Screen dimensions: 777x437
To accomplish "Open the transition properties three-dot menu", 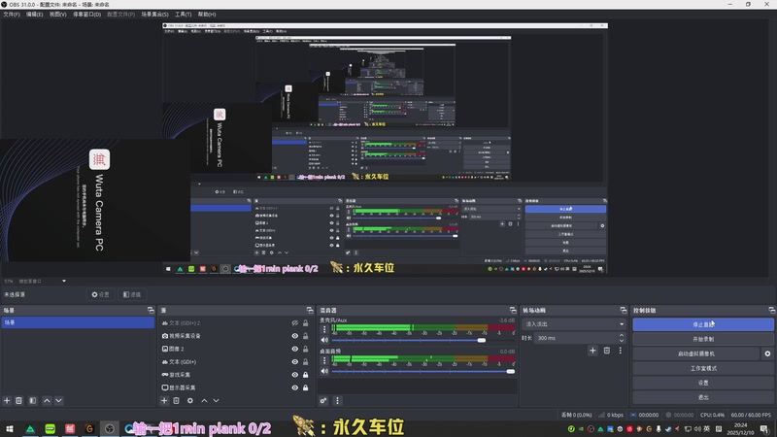I will tap(620, 351).
